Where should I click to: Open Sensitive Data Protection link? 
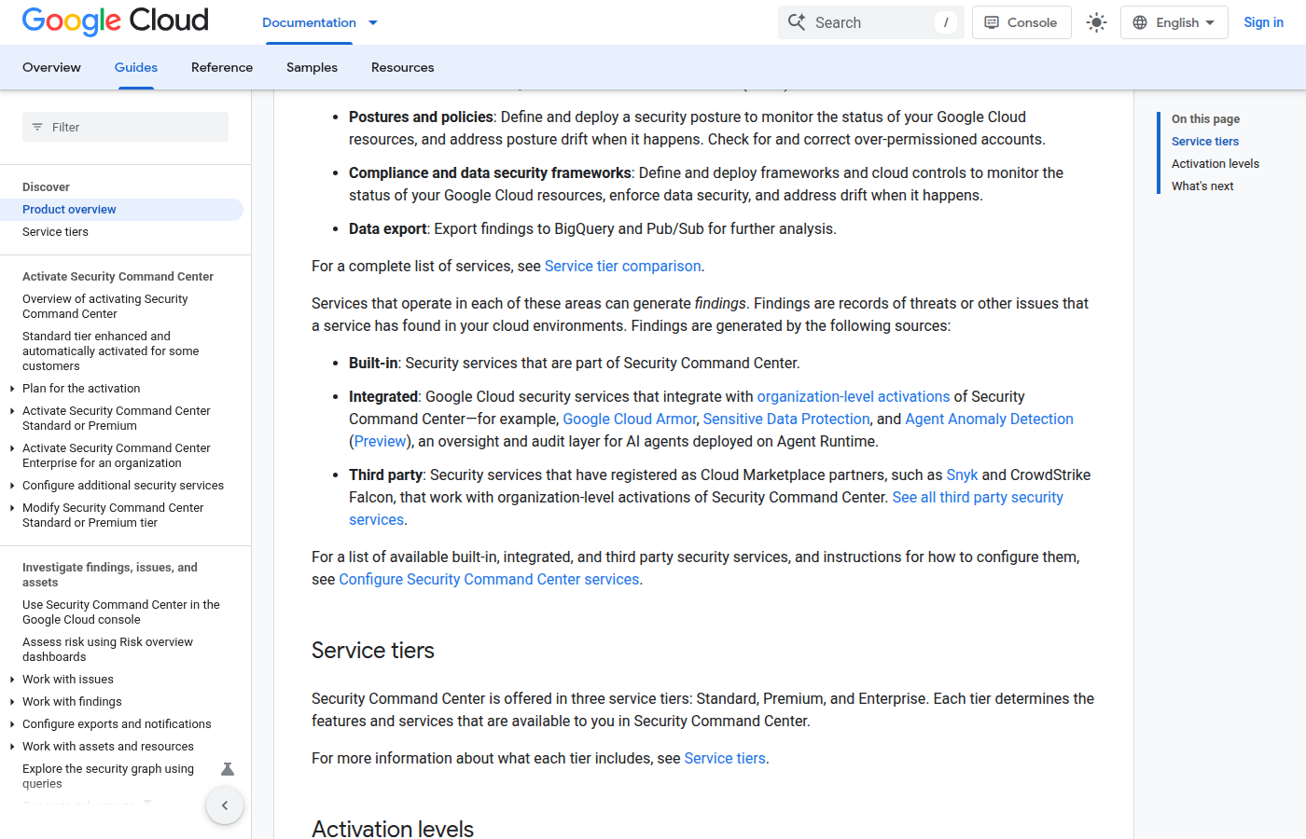point(786,419)
